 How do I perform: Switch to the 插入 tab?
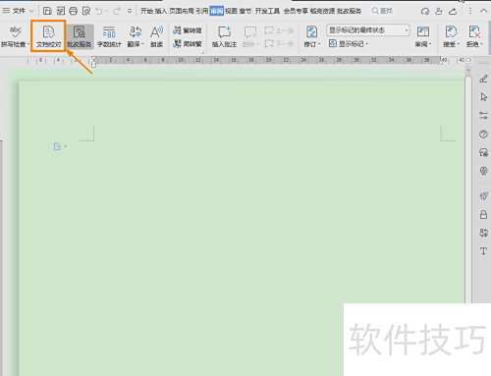161,11
